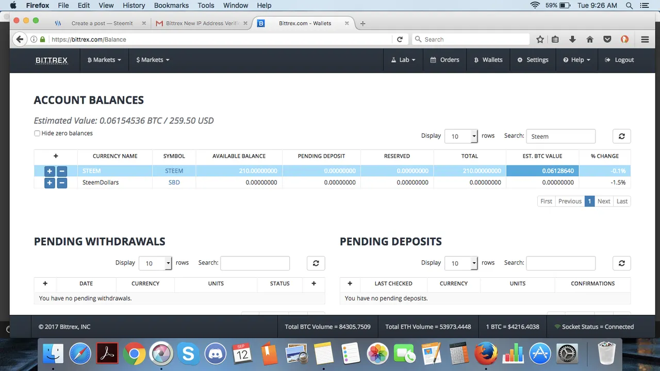Open the Bittrex Help dropdown in navbar

[x=576, y=60]
